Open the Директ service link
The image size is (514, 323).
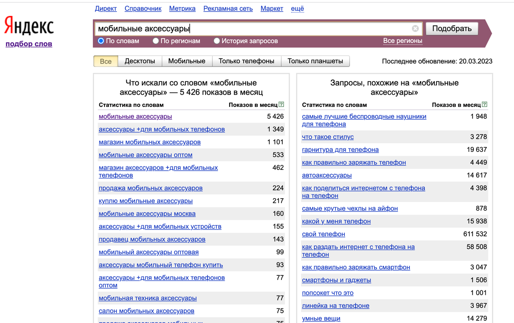pyautogui.click(x=106, y=9)
